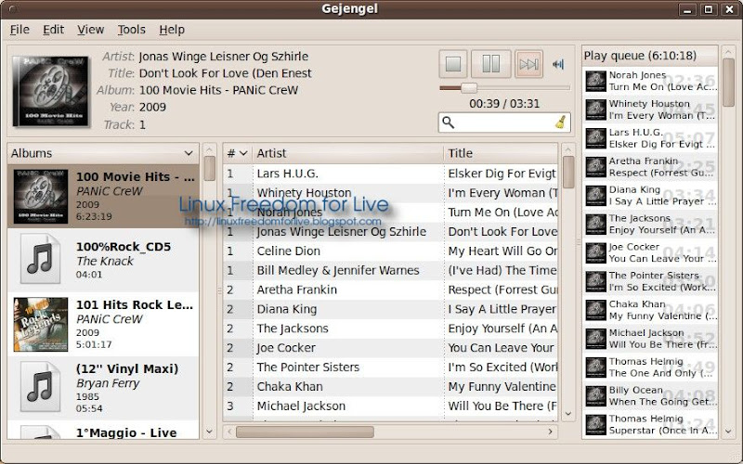Open the View menu
This screenshot has height=464, width=743.
coord(91,30)
